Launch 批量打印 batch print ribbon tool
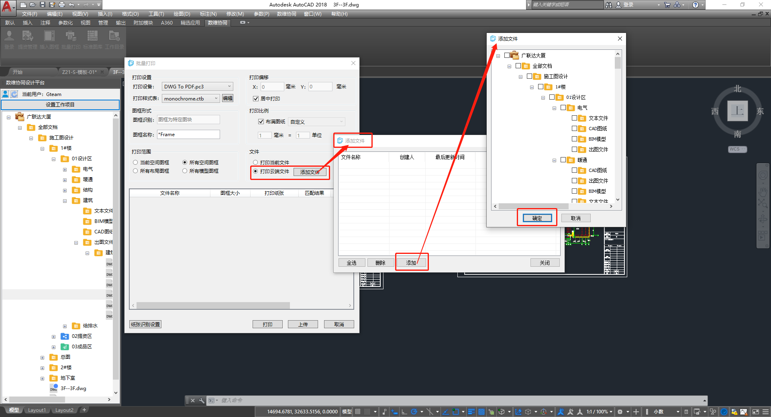The image size is (771, 417). [71, 39]
